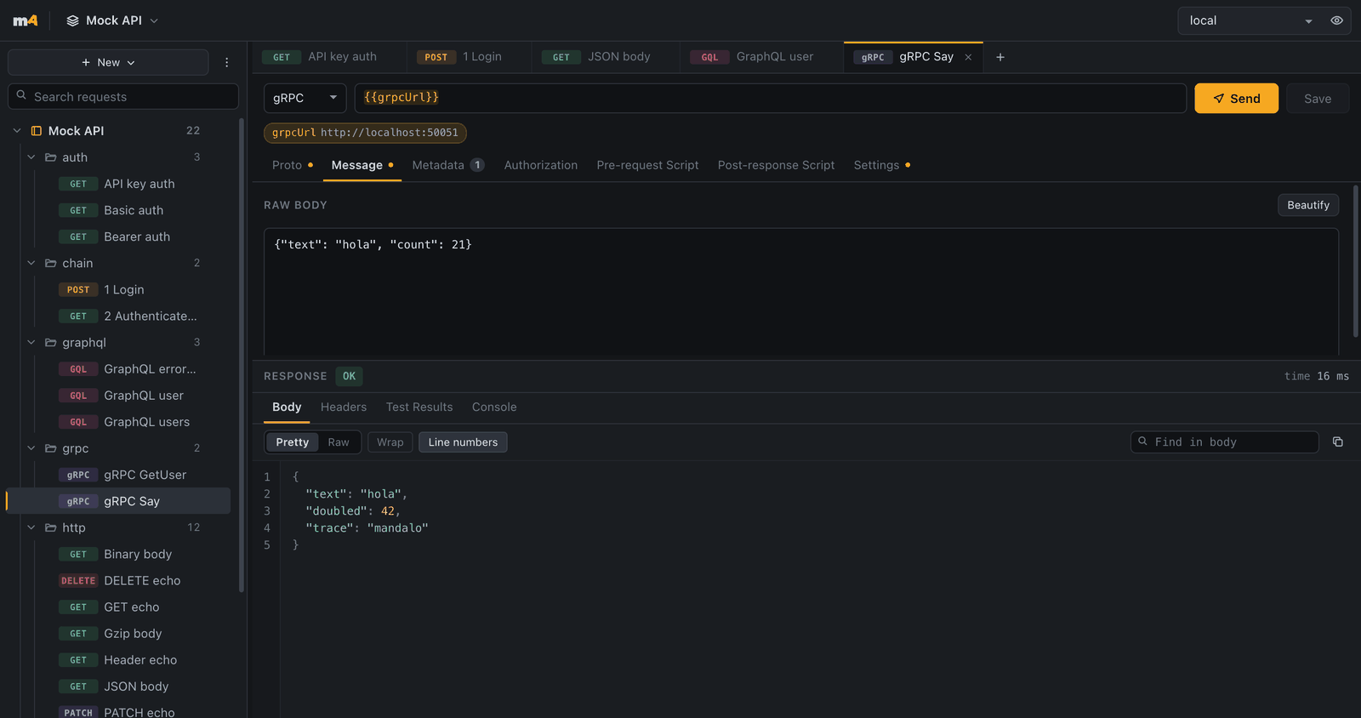Close the gRPC Say tab
The image size is (1361, 718).
coord(968,57)
